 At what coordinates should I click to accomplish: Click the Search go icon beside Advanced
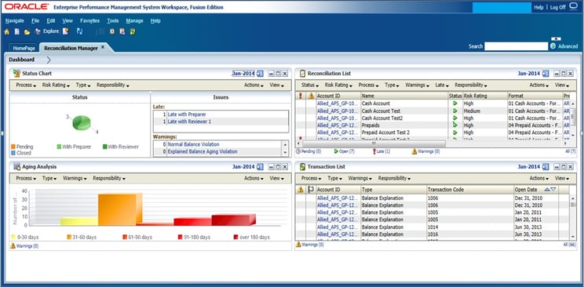pyautogui.click(x=553, y=46)
